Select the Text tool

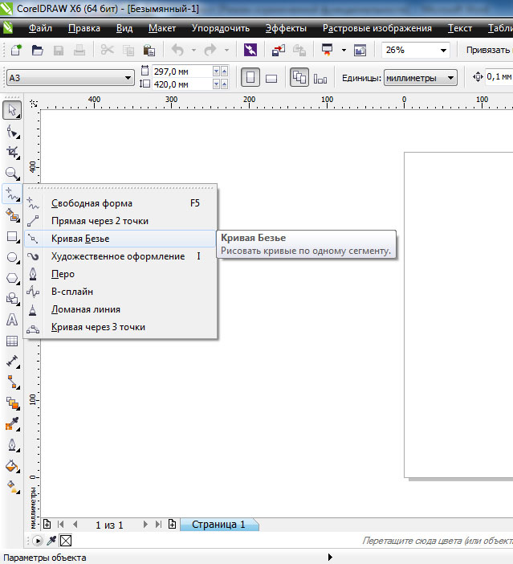pyautogui.click(x=13, y=320)
